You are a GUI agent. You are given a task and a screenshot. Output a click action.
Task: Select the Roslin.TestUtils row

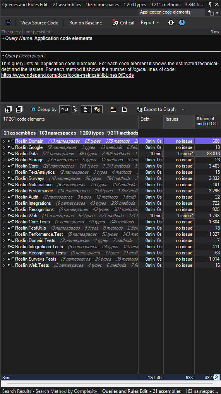110,228
